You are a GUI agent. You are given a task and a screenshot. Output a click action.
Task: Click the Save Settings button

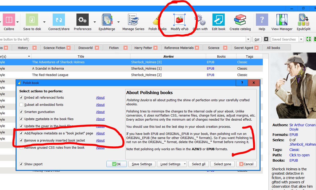(142, 164)
